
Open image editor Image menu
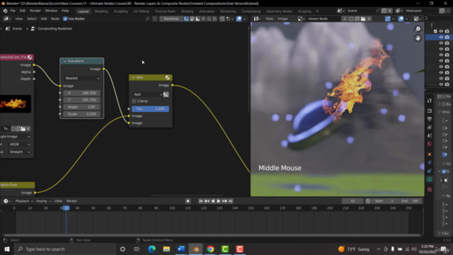click(x=282, y=19)
